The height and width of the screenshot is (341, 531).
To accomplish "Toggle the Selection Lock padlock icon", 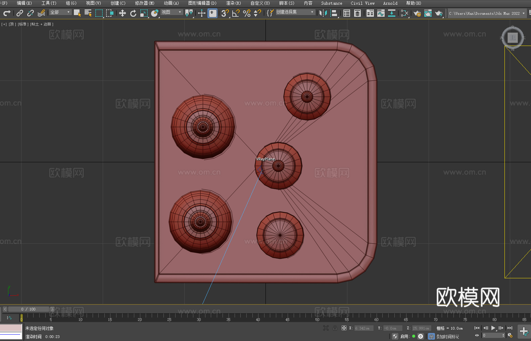I will click(x=335, y=328).
